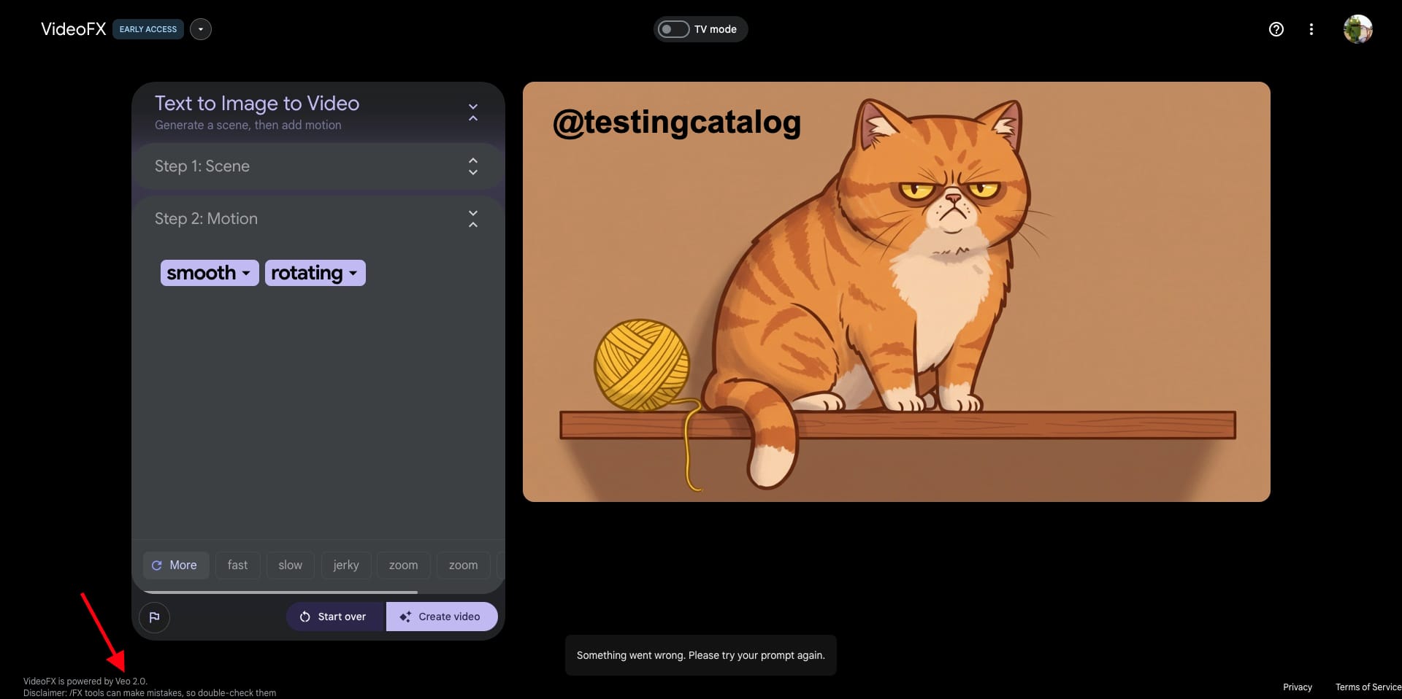Screen dimensions: 1402x699
Task: Open the rotating word dropdown
Action: [x=315, y=273]
